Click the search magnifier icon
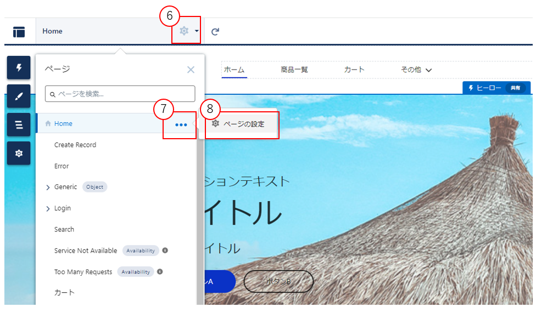The height and width of the screenshot is (313, 536). pos(53,94)
